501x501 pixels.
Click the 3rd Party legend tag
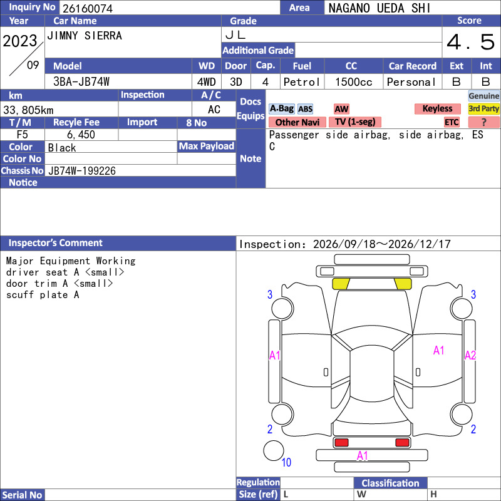483,108
